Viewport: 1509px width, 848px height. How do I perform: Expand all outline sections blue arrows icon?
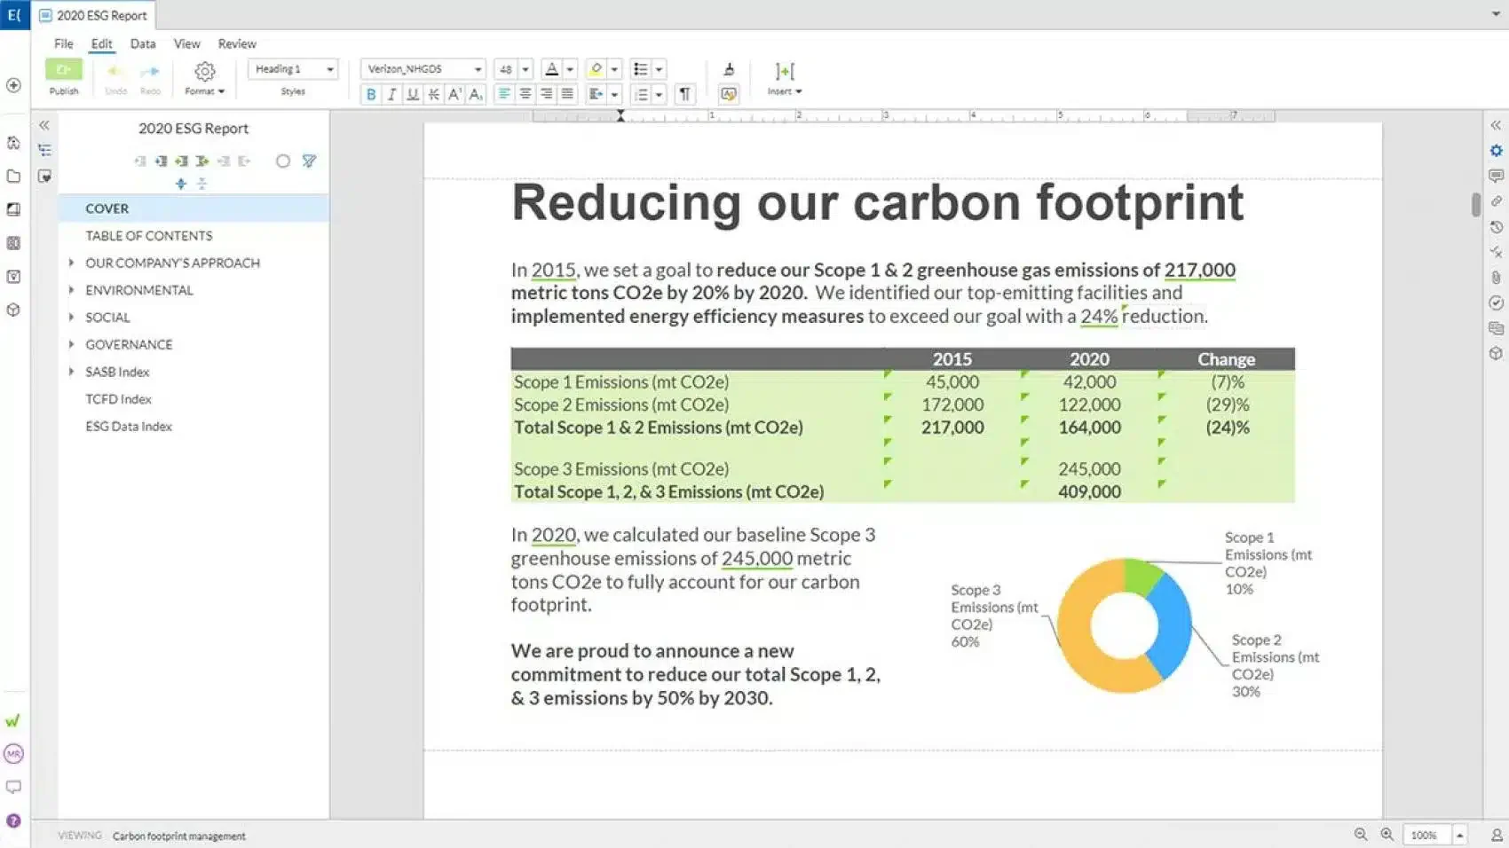pos(181,184)
